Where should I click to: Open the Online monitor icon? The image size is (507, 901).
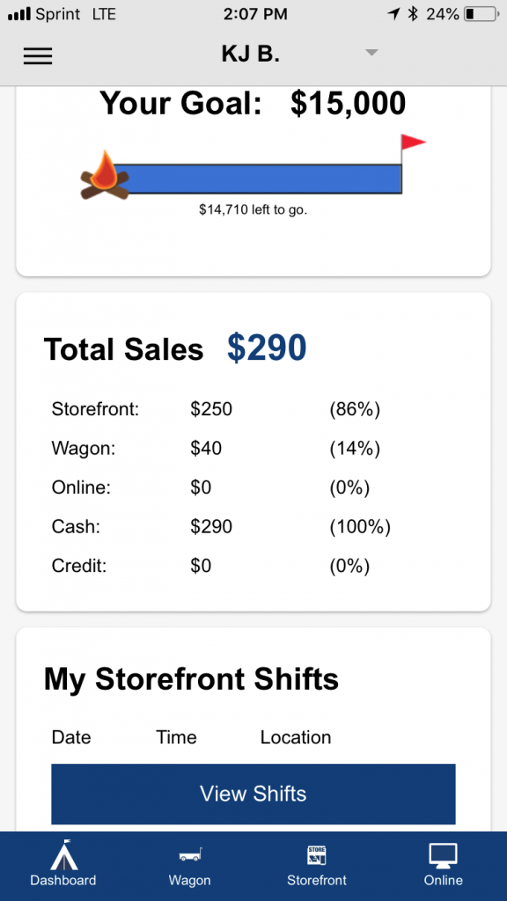(444, 855)
